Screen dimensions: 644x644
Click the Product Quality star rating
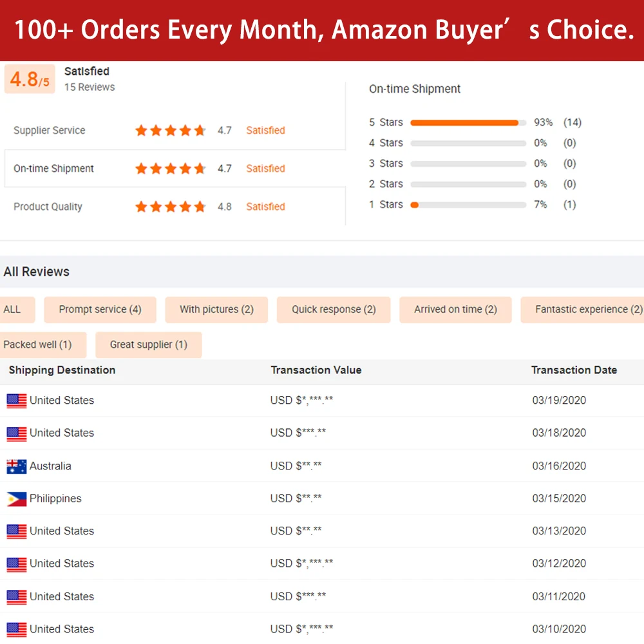click(170, 207)
